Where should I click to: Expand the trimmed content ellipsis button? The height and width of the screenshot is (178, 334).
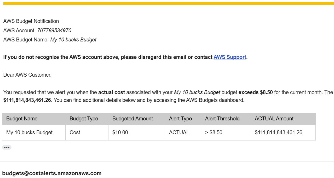click(7, 148)
